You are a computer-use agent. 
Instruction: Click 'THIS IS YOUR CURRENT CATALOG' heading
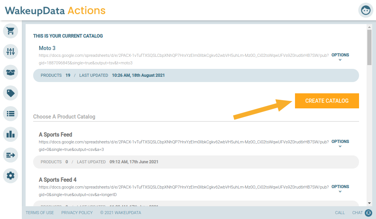(68, 36)
